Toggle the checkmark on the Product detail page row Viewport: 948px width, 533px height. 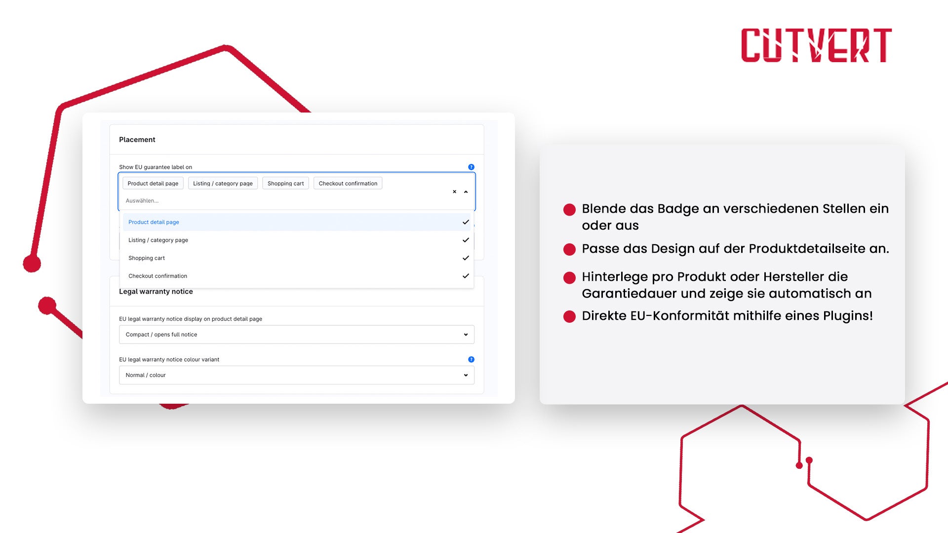click(466, 222)
